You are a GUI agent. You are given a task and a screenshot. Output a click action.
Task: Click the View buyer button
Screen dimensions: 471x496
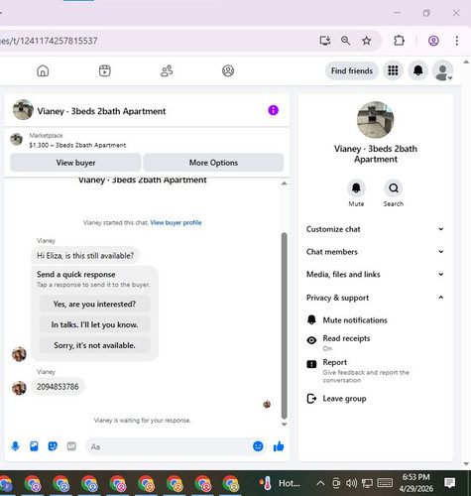click(75, 163)
